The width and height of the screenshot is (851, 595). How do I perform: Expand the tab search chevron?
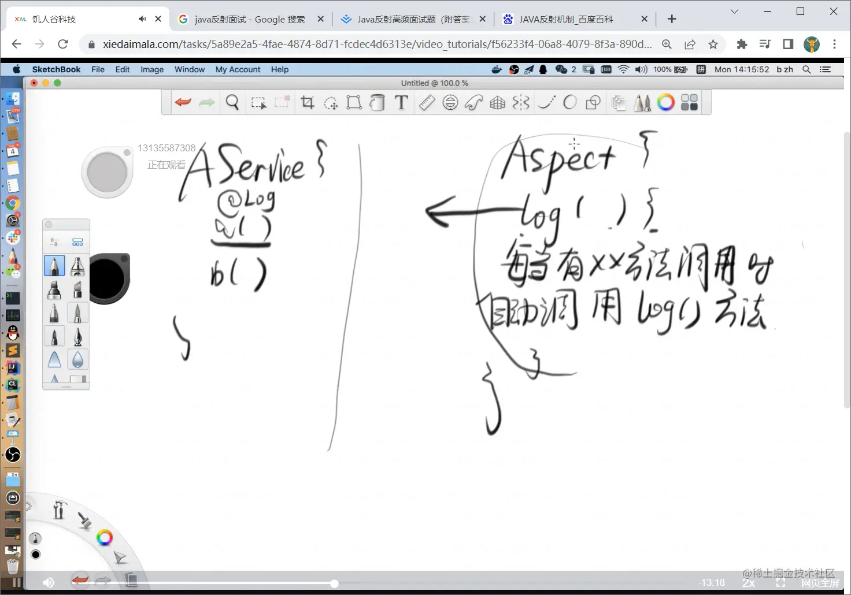[x=734, y=12]
